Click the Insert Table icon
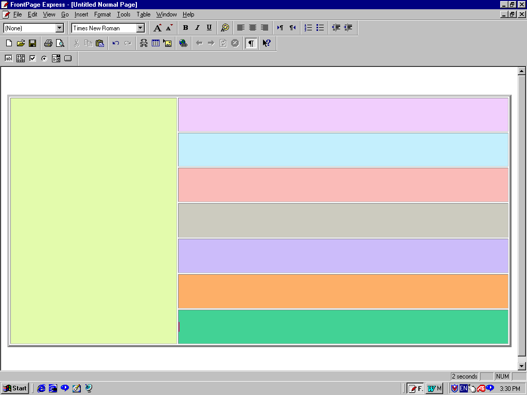The image size is (527, 395). [x=155, y=43]
